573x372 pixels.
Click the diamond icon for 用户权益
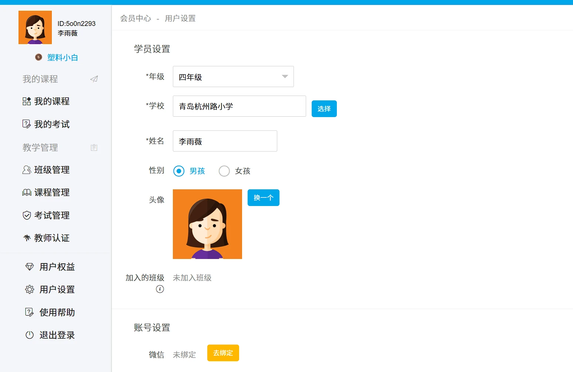coord(30,267)
